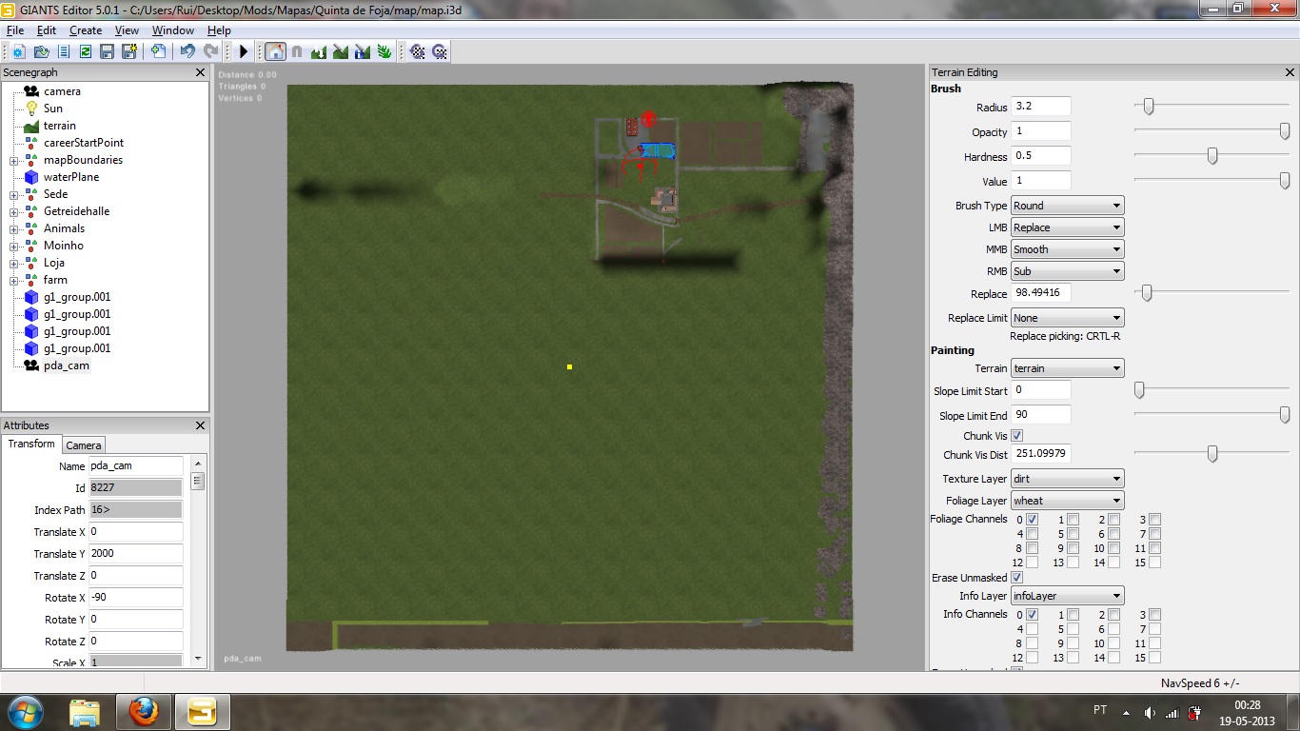
Task: Open the Edit menu
Action: coord(47,30)
